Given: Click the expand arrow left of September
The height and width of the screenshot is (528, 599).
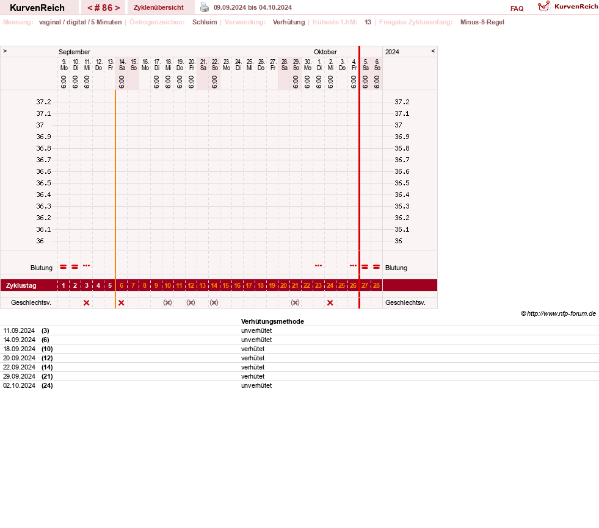Looking at the screenshot, I should pos(5,51).
